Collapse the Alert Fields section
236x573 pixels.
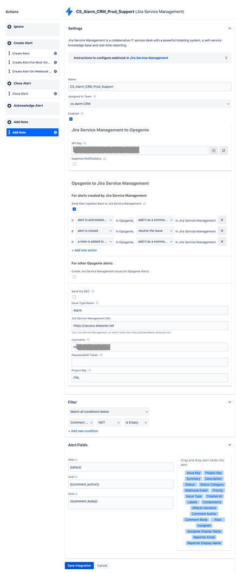[230, 445]
